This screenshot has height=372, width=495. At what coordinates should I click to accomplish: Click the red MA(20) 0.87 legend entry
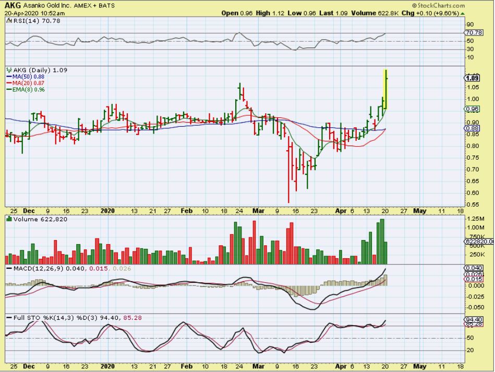coord(25,83)
